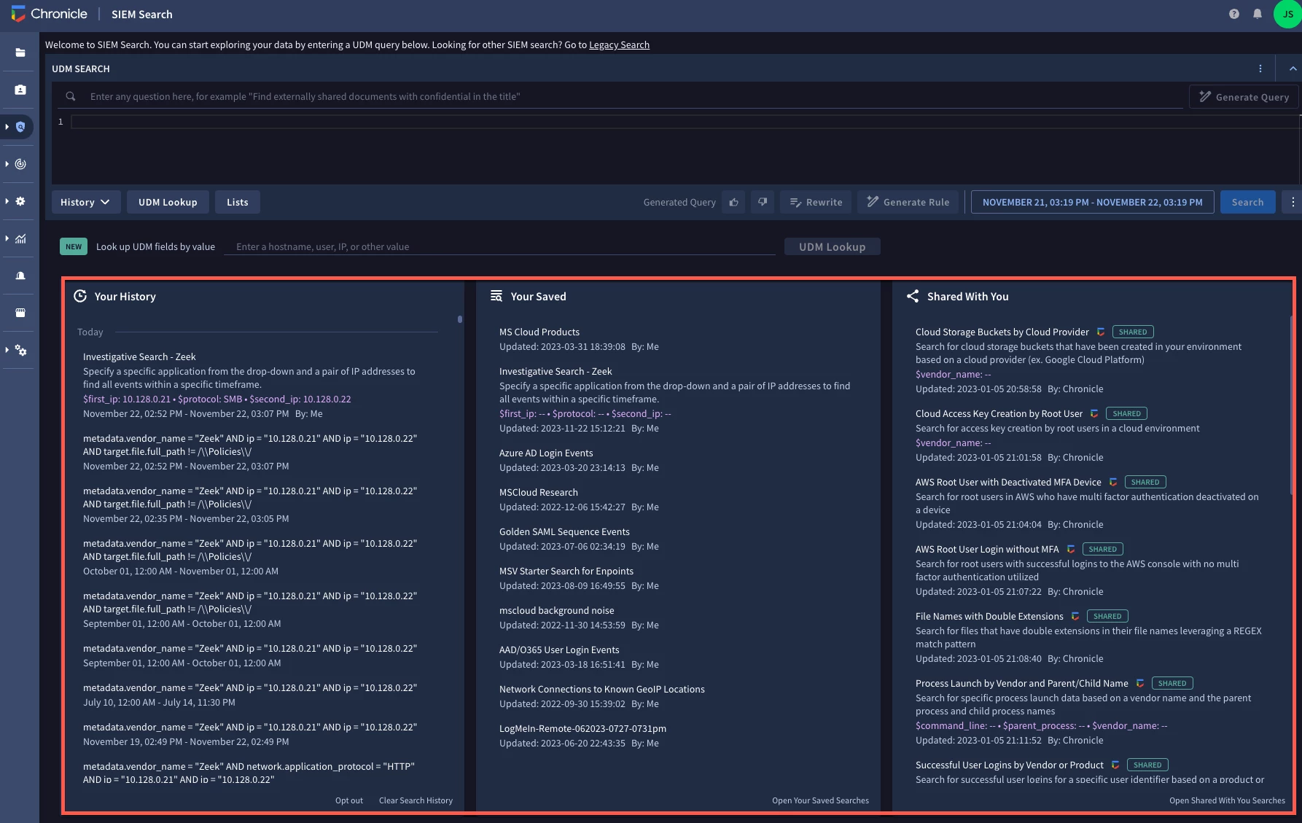Follow the Legacy Search link
The width and height of the screenshot is (1302, 823).
click(x=619, y=44)
